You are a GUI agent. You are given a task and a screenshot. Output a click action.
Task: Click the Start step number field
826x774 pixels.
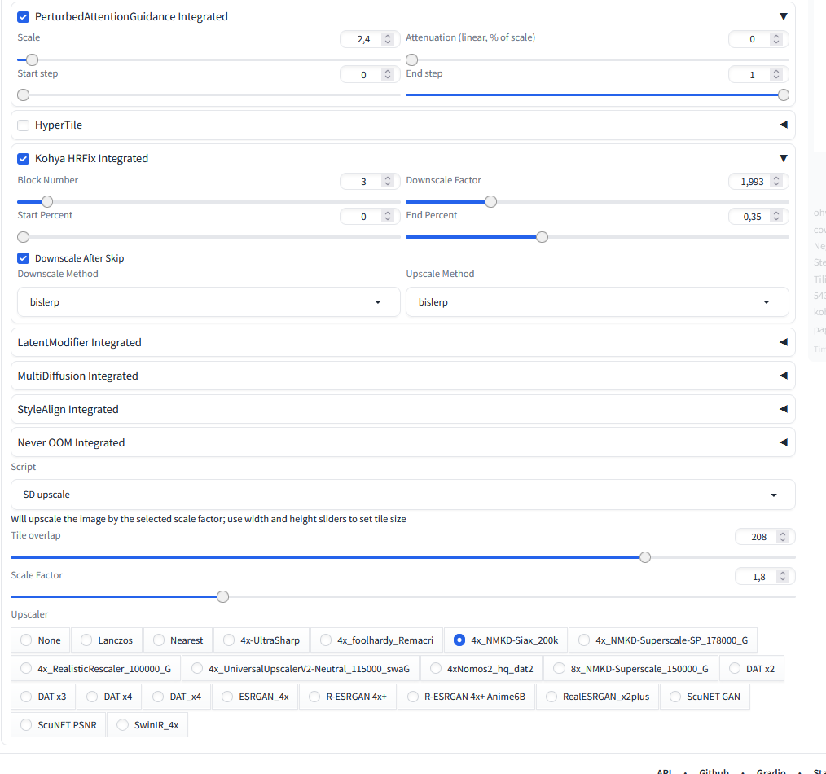[370, 75]
